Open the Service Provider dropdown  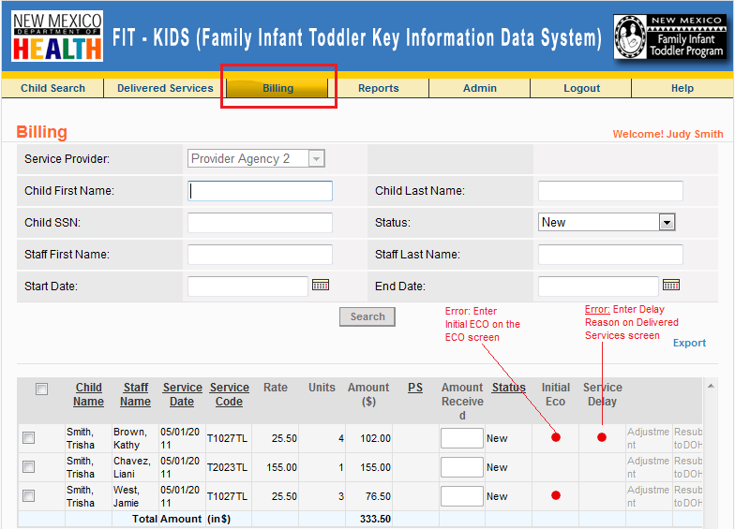click(256, 159)
